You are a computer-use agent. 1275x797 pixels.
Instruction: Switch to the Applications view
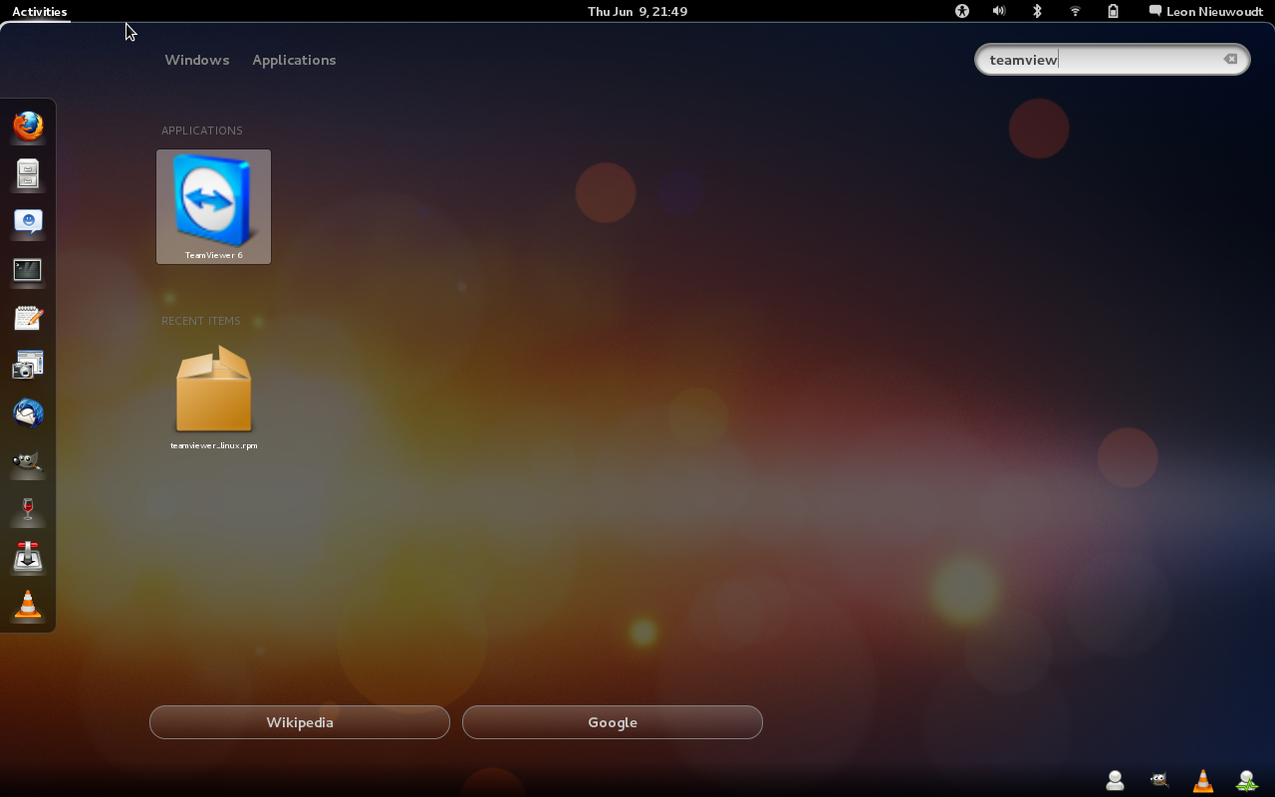pyautogui.click(x=294, y=60)
